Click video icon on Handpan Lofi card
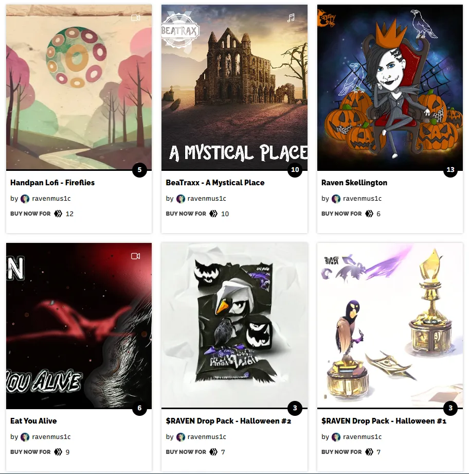This screenshot has height=474, width=469. (x=135, y=18)
